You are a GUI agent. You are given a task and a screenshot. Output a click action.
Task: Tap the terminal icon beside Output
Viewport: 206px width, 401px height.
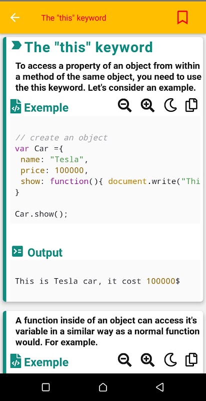pyautogui.click(x=17, y=252)
